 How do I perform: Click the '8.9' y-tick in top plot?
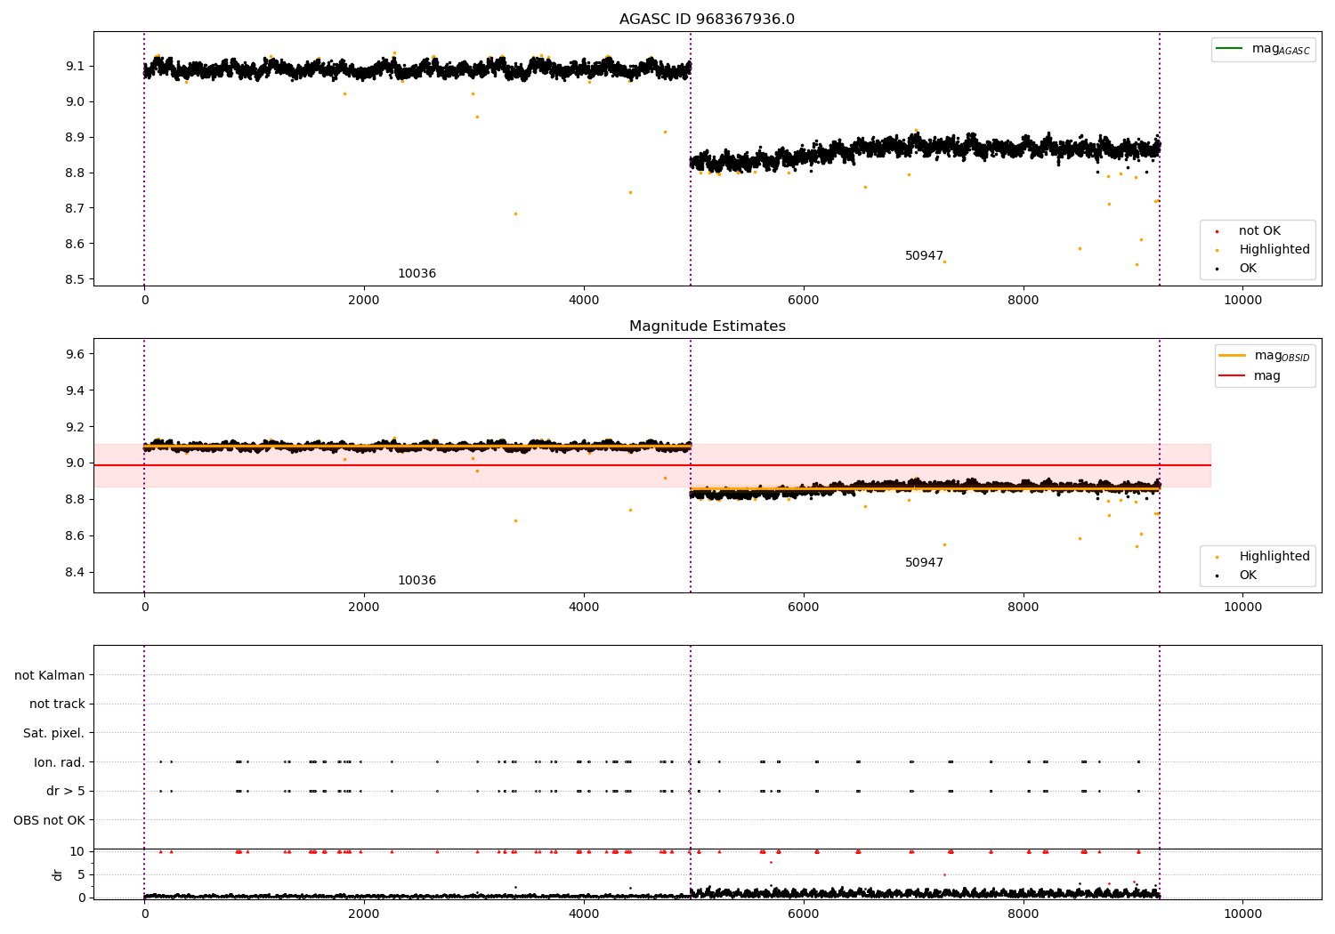(x=75, y=138)
